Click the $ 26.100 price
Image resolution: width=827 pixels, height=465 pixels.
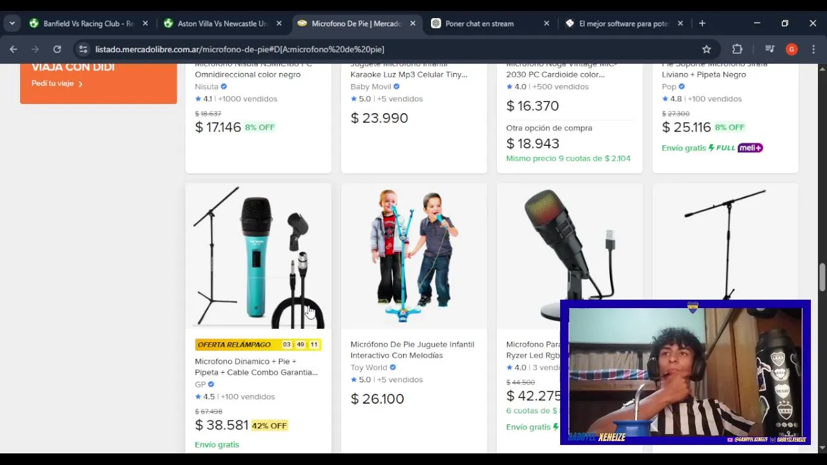377,398
